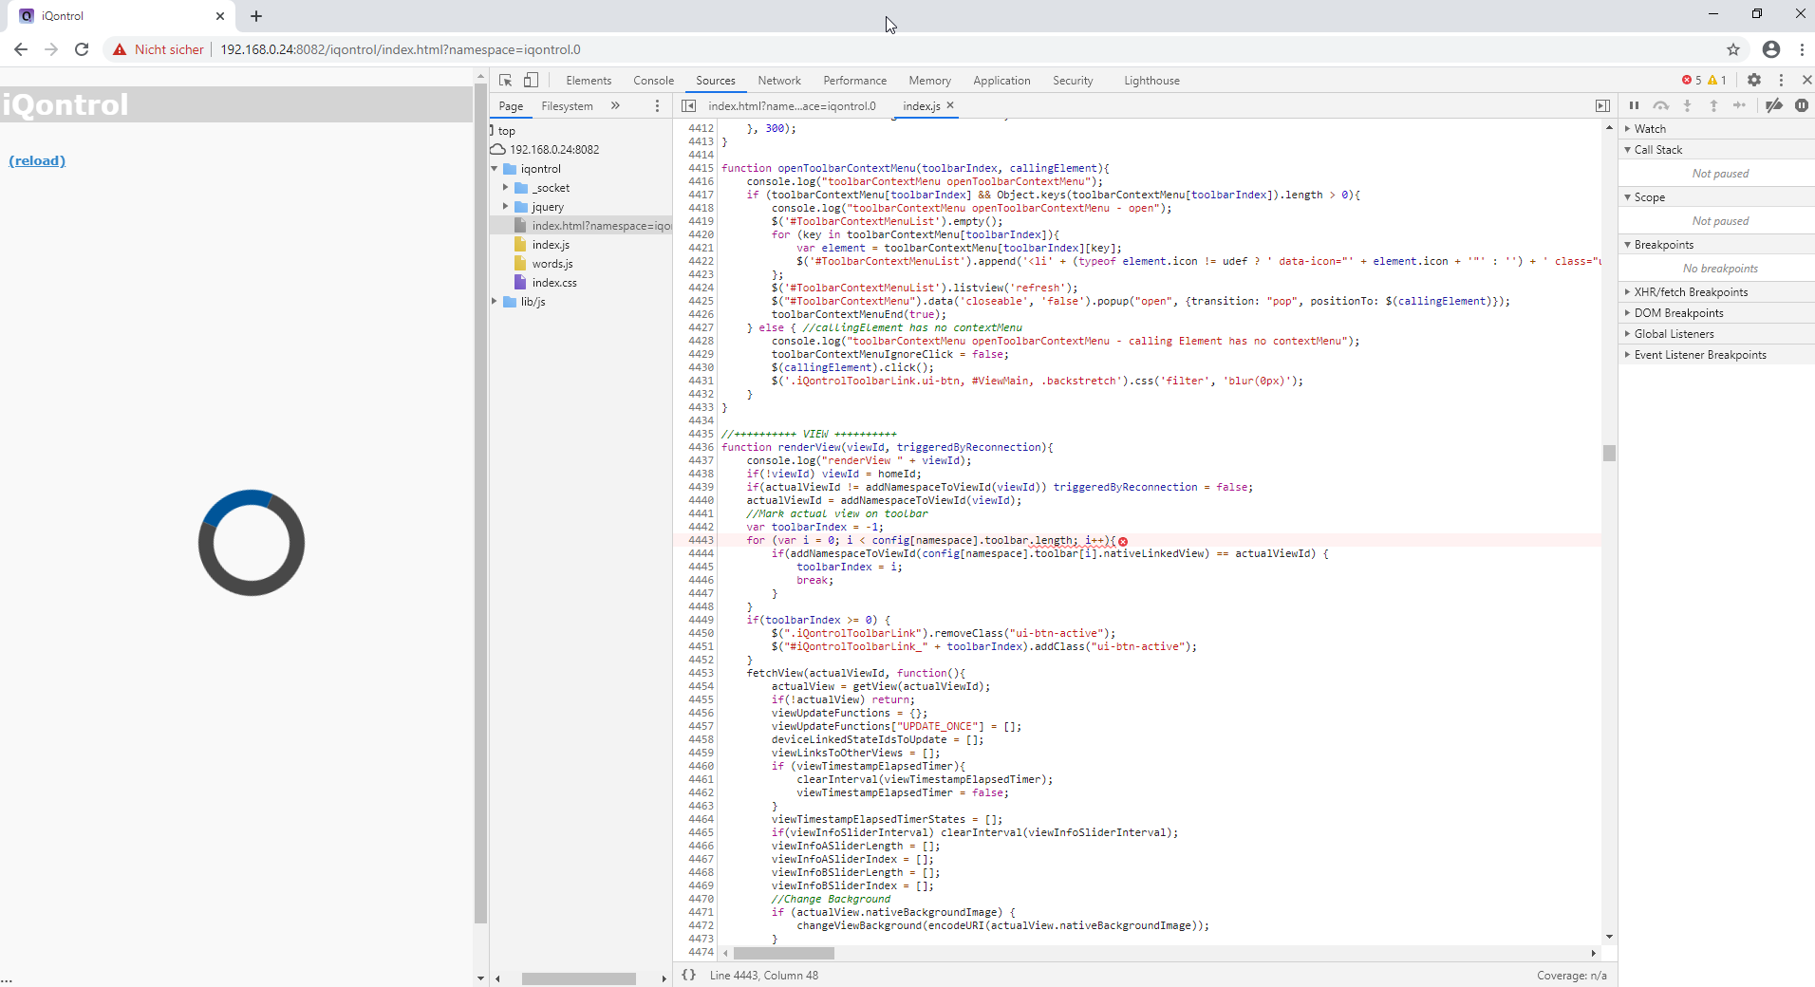Image resolution: width=1815 pixels, height=987 pixels.
Task: Click the code editor horizontal scrollbar thumb
Action: 784,953
